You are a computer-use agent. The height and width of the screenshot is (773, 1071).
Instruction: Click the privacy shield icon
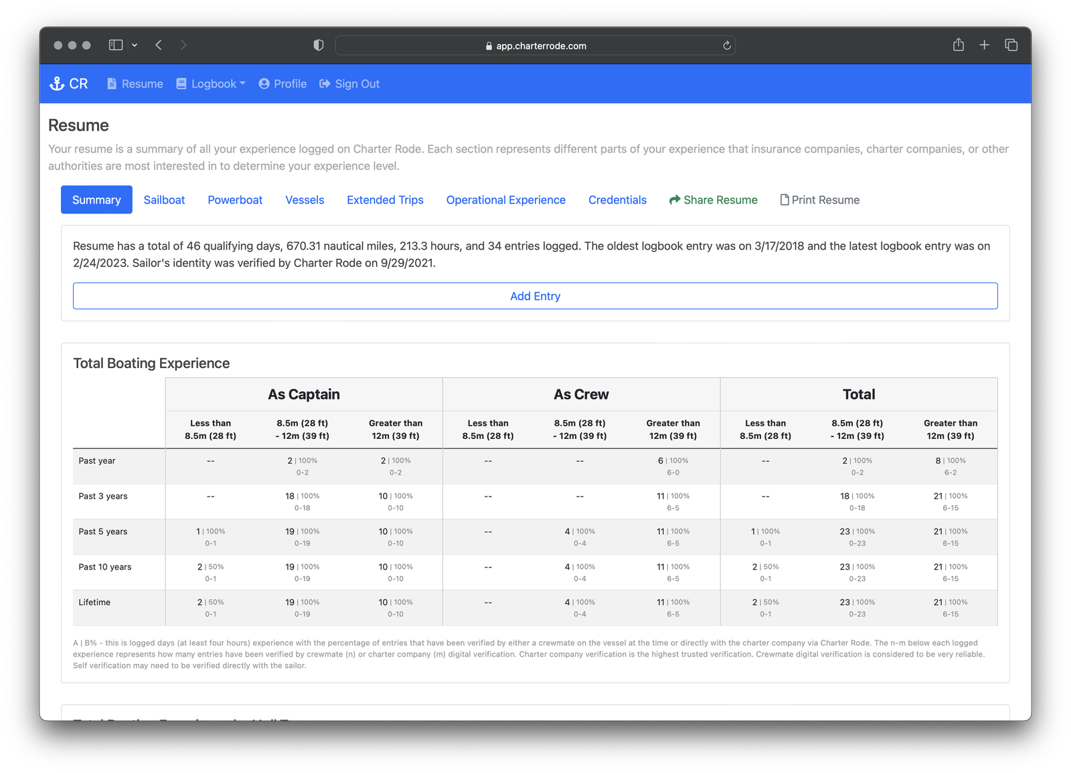pos(319,45)
